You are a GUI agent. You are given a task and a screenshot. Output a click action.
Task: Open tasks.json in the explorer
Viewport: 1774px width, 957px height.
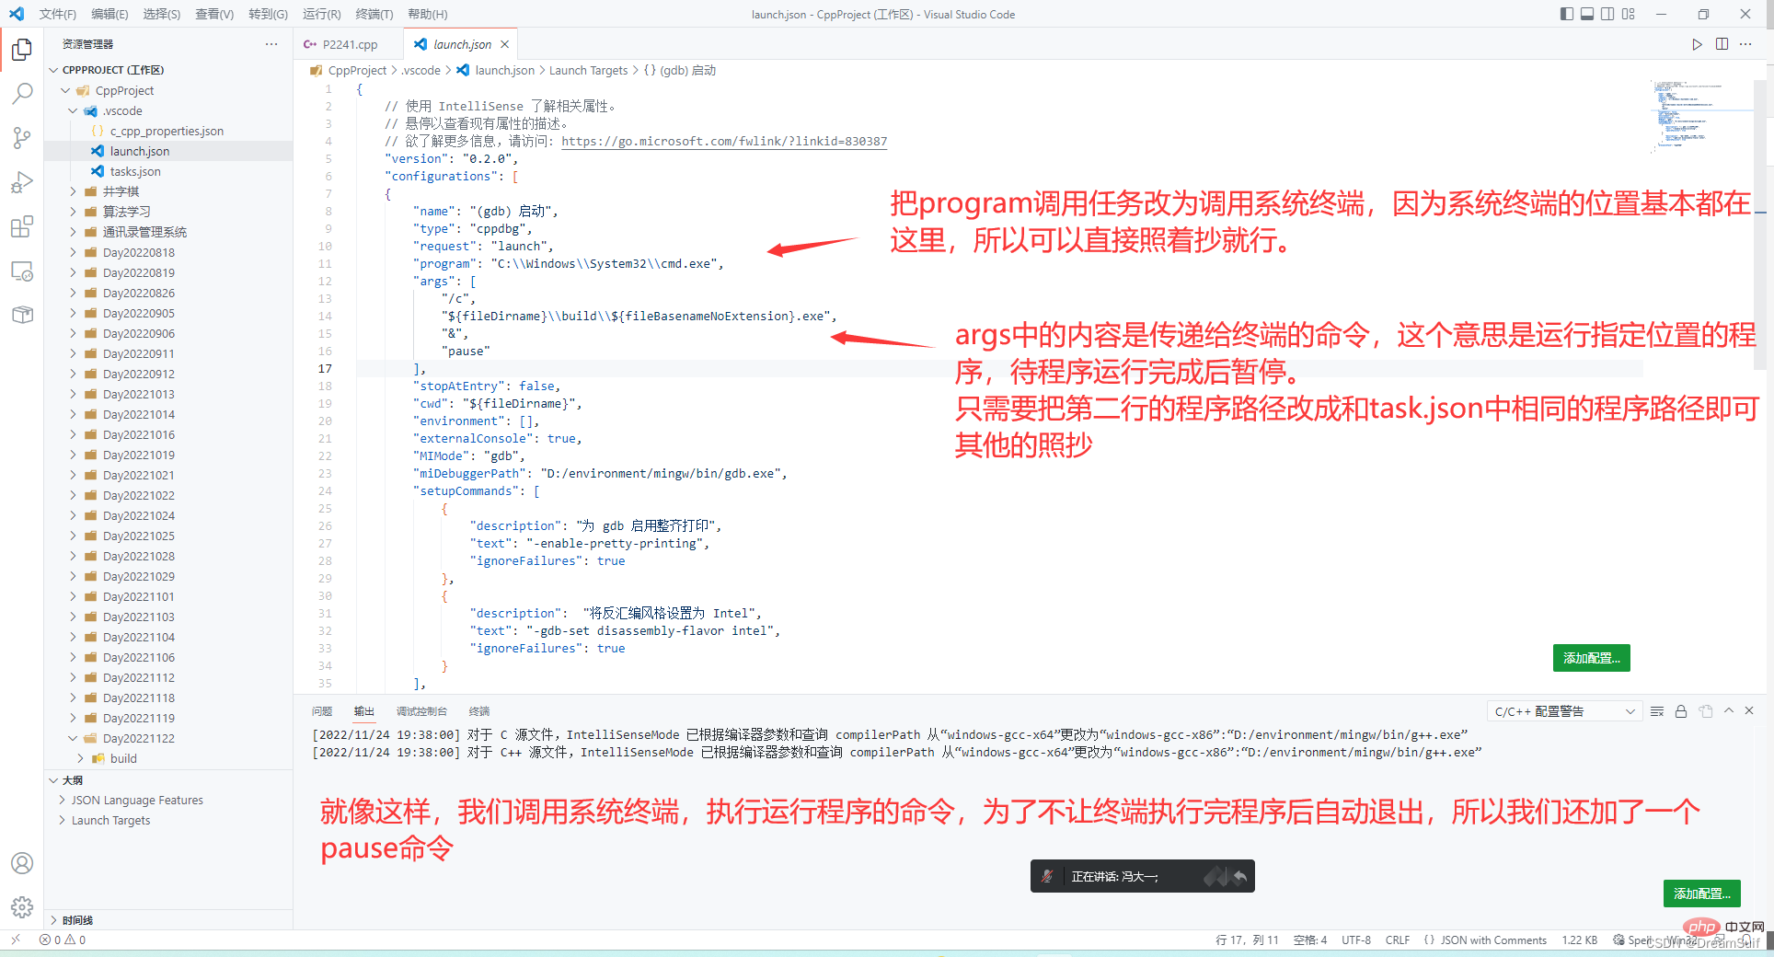(x=135, y=171)
